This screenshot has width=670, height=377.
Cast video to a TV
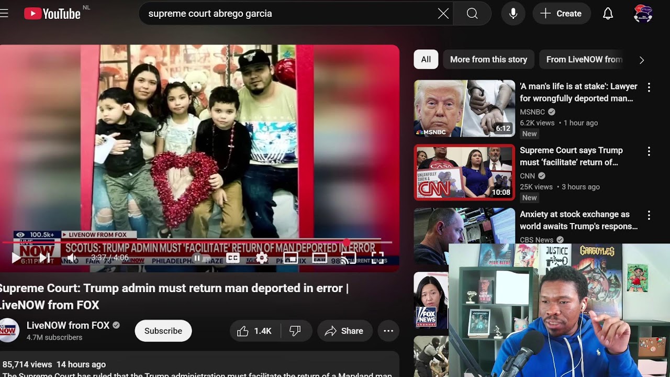pyautogui.click(x=348, y=258)
